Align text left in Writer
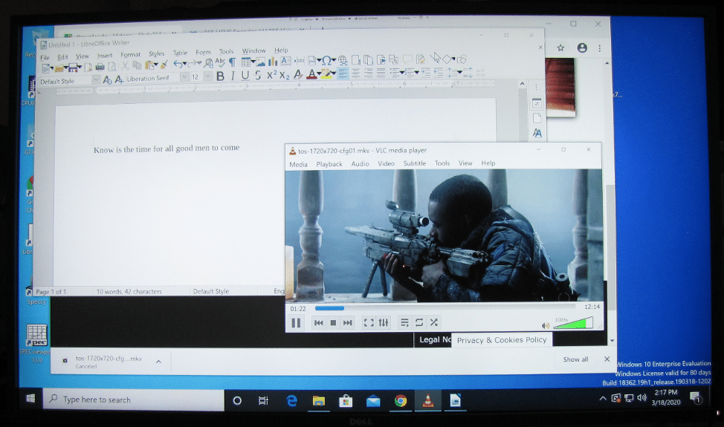This screenshot has height=427, width=724. click(343, 74)
